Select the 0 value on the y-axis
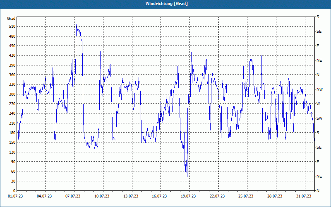Screen dimensions: 331x207 coord(14,191)
